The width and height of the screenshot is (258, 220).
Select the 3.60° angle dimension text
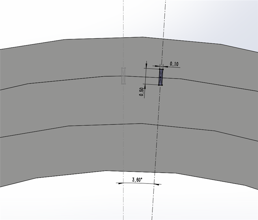[x=137, y=180]
